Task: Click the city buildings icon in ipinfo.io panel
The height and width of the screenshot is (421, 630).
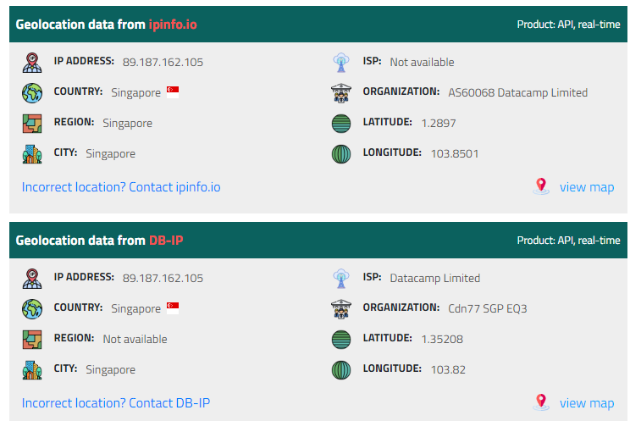Action: coord(32,154)
